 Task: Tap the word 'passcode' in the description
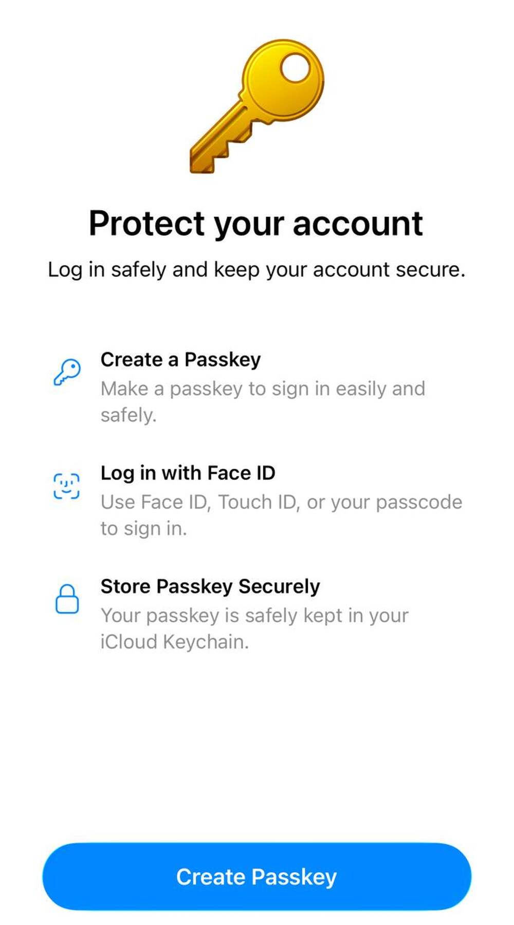coord(419,502)
